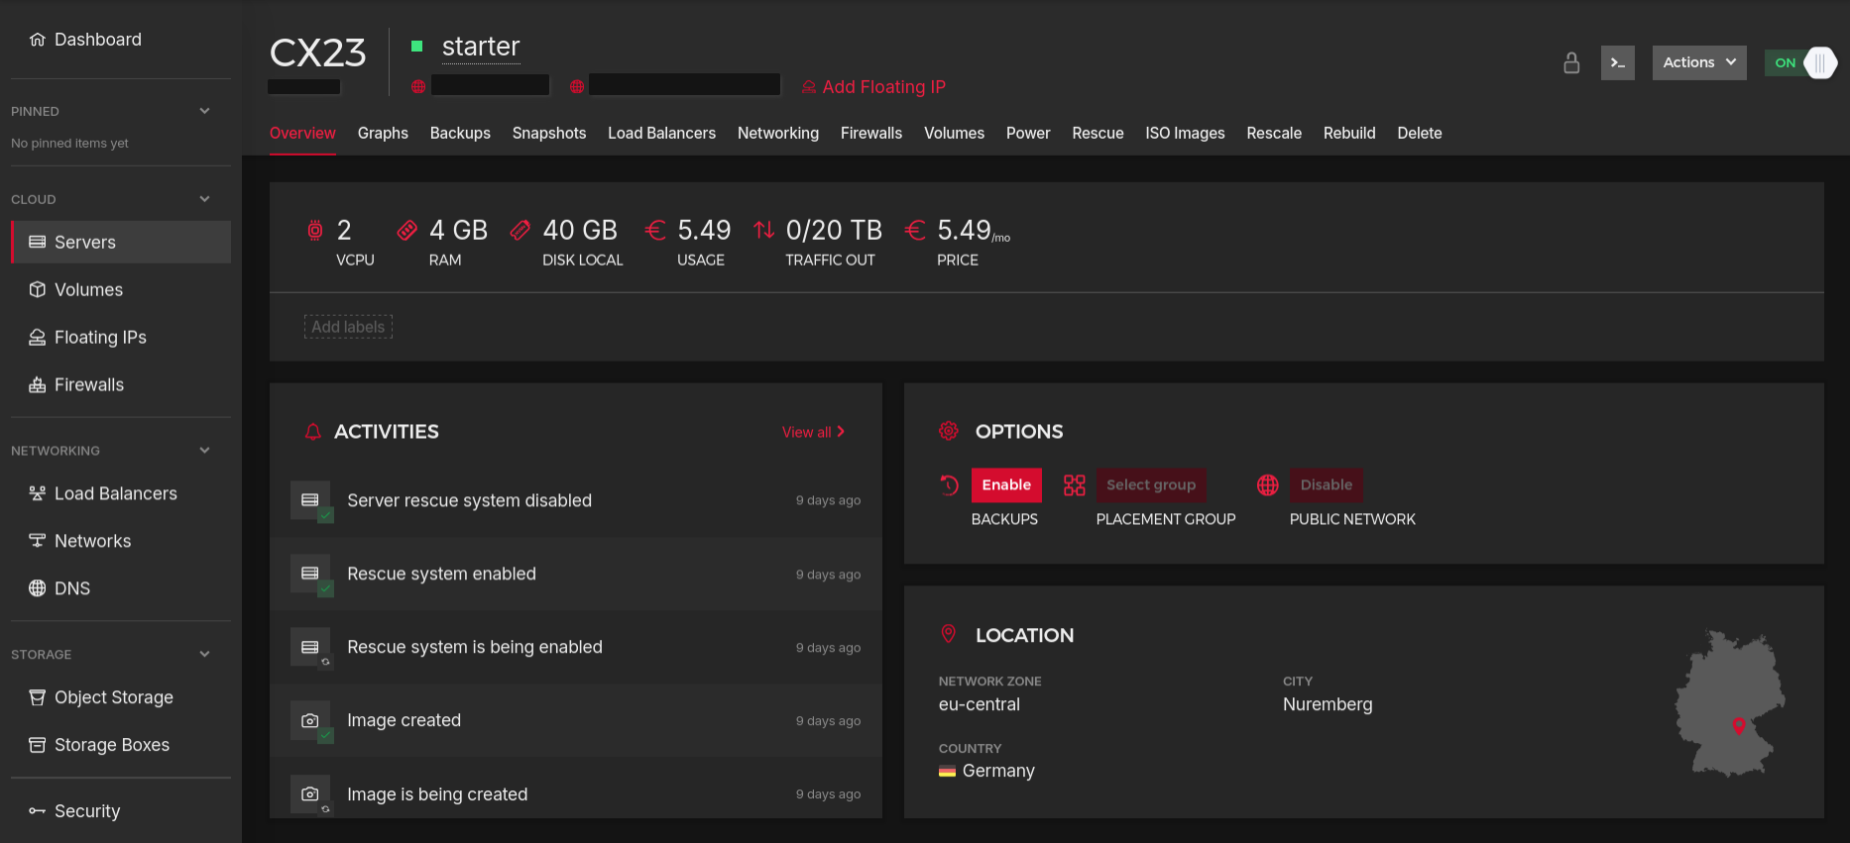Viewport: 1850px width, 843px height.
Task: Open the Networking tab
Action: 778,133
